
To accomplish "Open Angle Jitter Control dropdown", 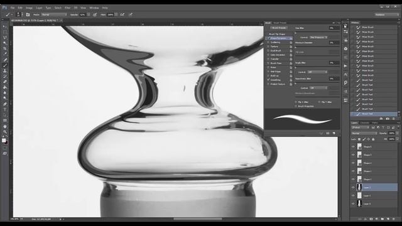I will (317, 72).
